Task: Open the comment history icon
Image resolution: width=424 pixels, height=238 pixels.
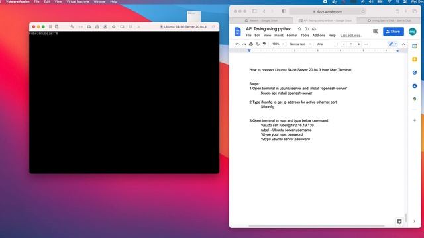Action: 376,32
